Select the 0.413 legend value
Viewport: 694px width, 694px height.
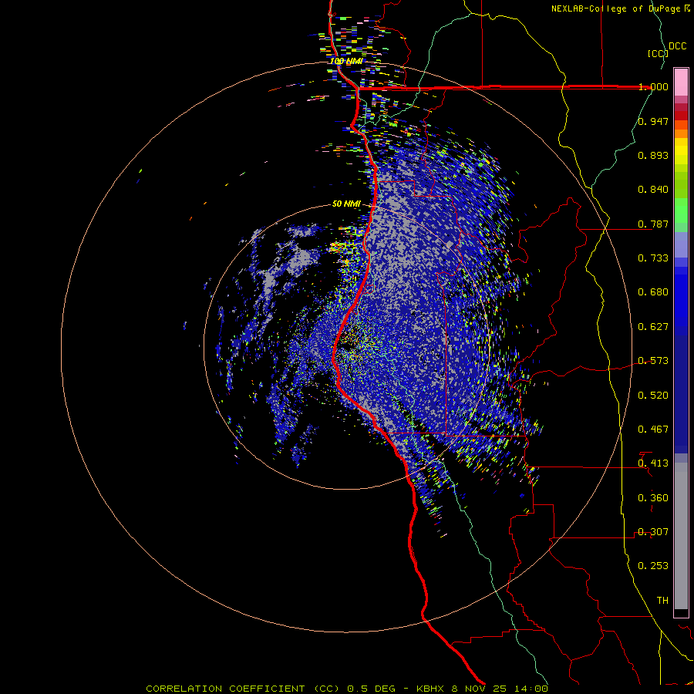click(x=653, y=463)
